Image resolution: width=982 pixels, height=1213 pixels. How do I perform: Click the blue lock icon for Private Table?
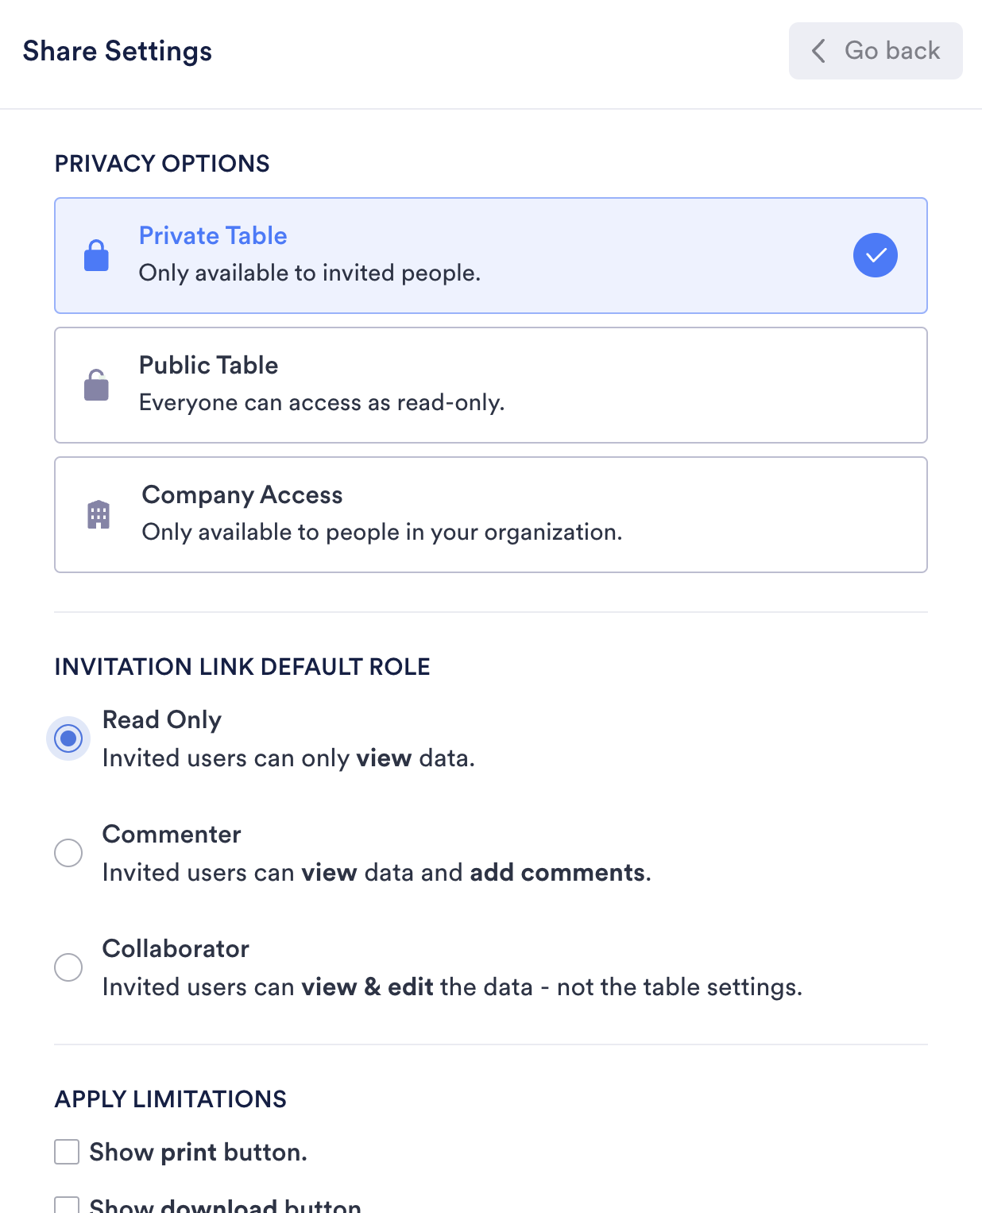click(x=96, y=256)
